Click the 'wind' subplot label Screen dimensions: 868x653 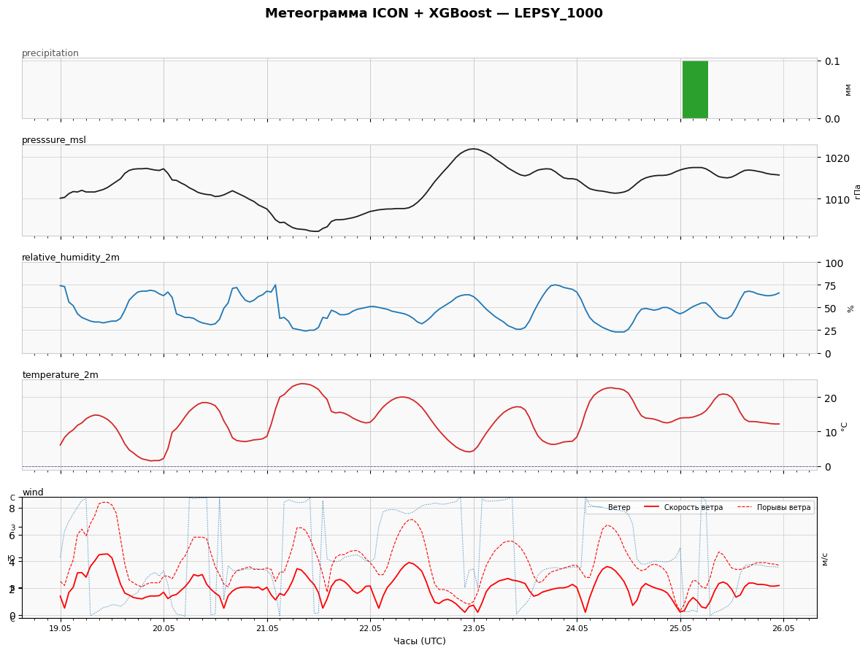click(x=33, y=492)
